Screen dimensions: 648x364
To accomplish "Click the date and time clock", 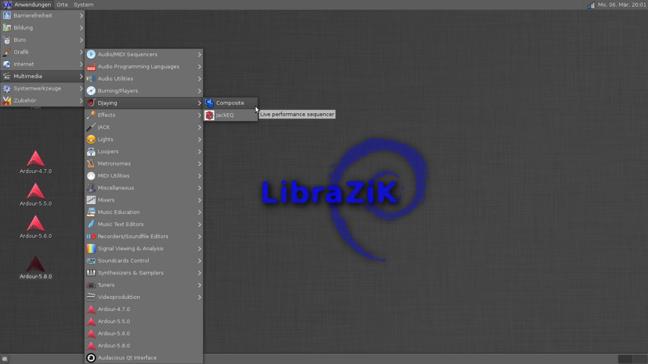I will coord(622,5).
